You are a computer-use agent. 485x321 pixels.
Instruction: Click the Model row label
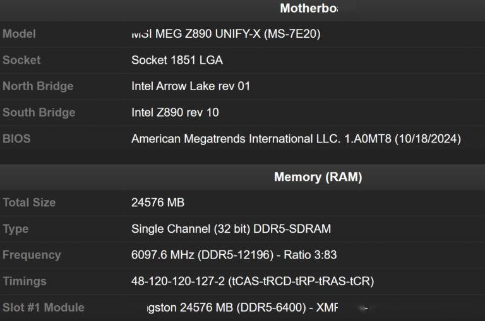[x=19, y=33]
